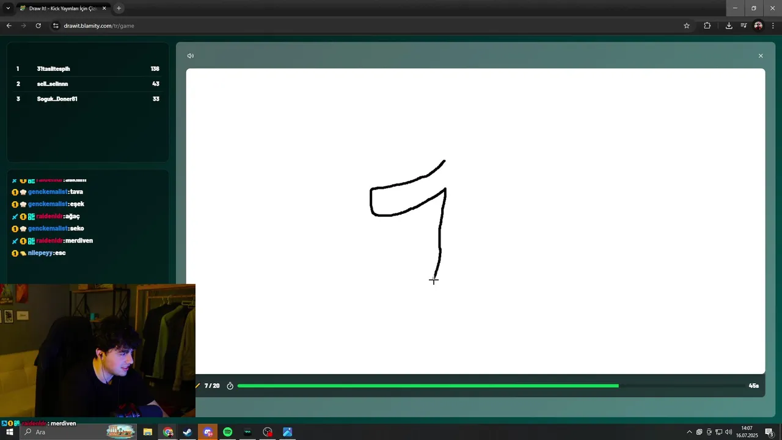This screenshot has width=782, height=440.
Task: Click the green round timer progress bar
Action: pos(428,386)
